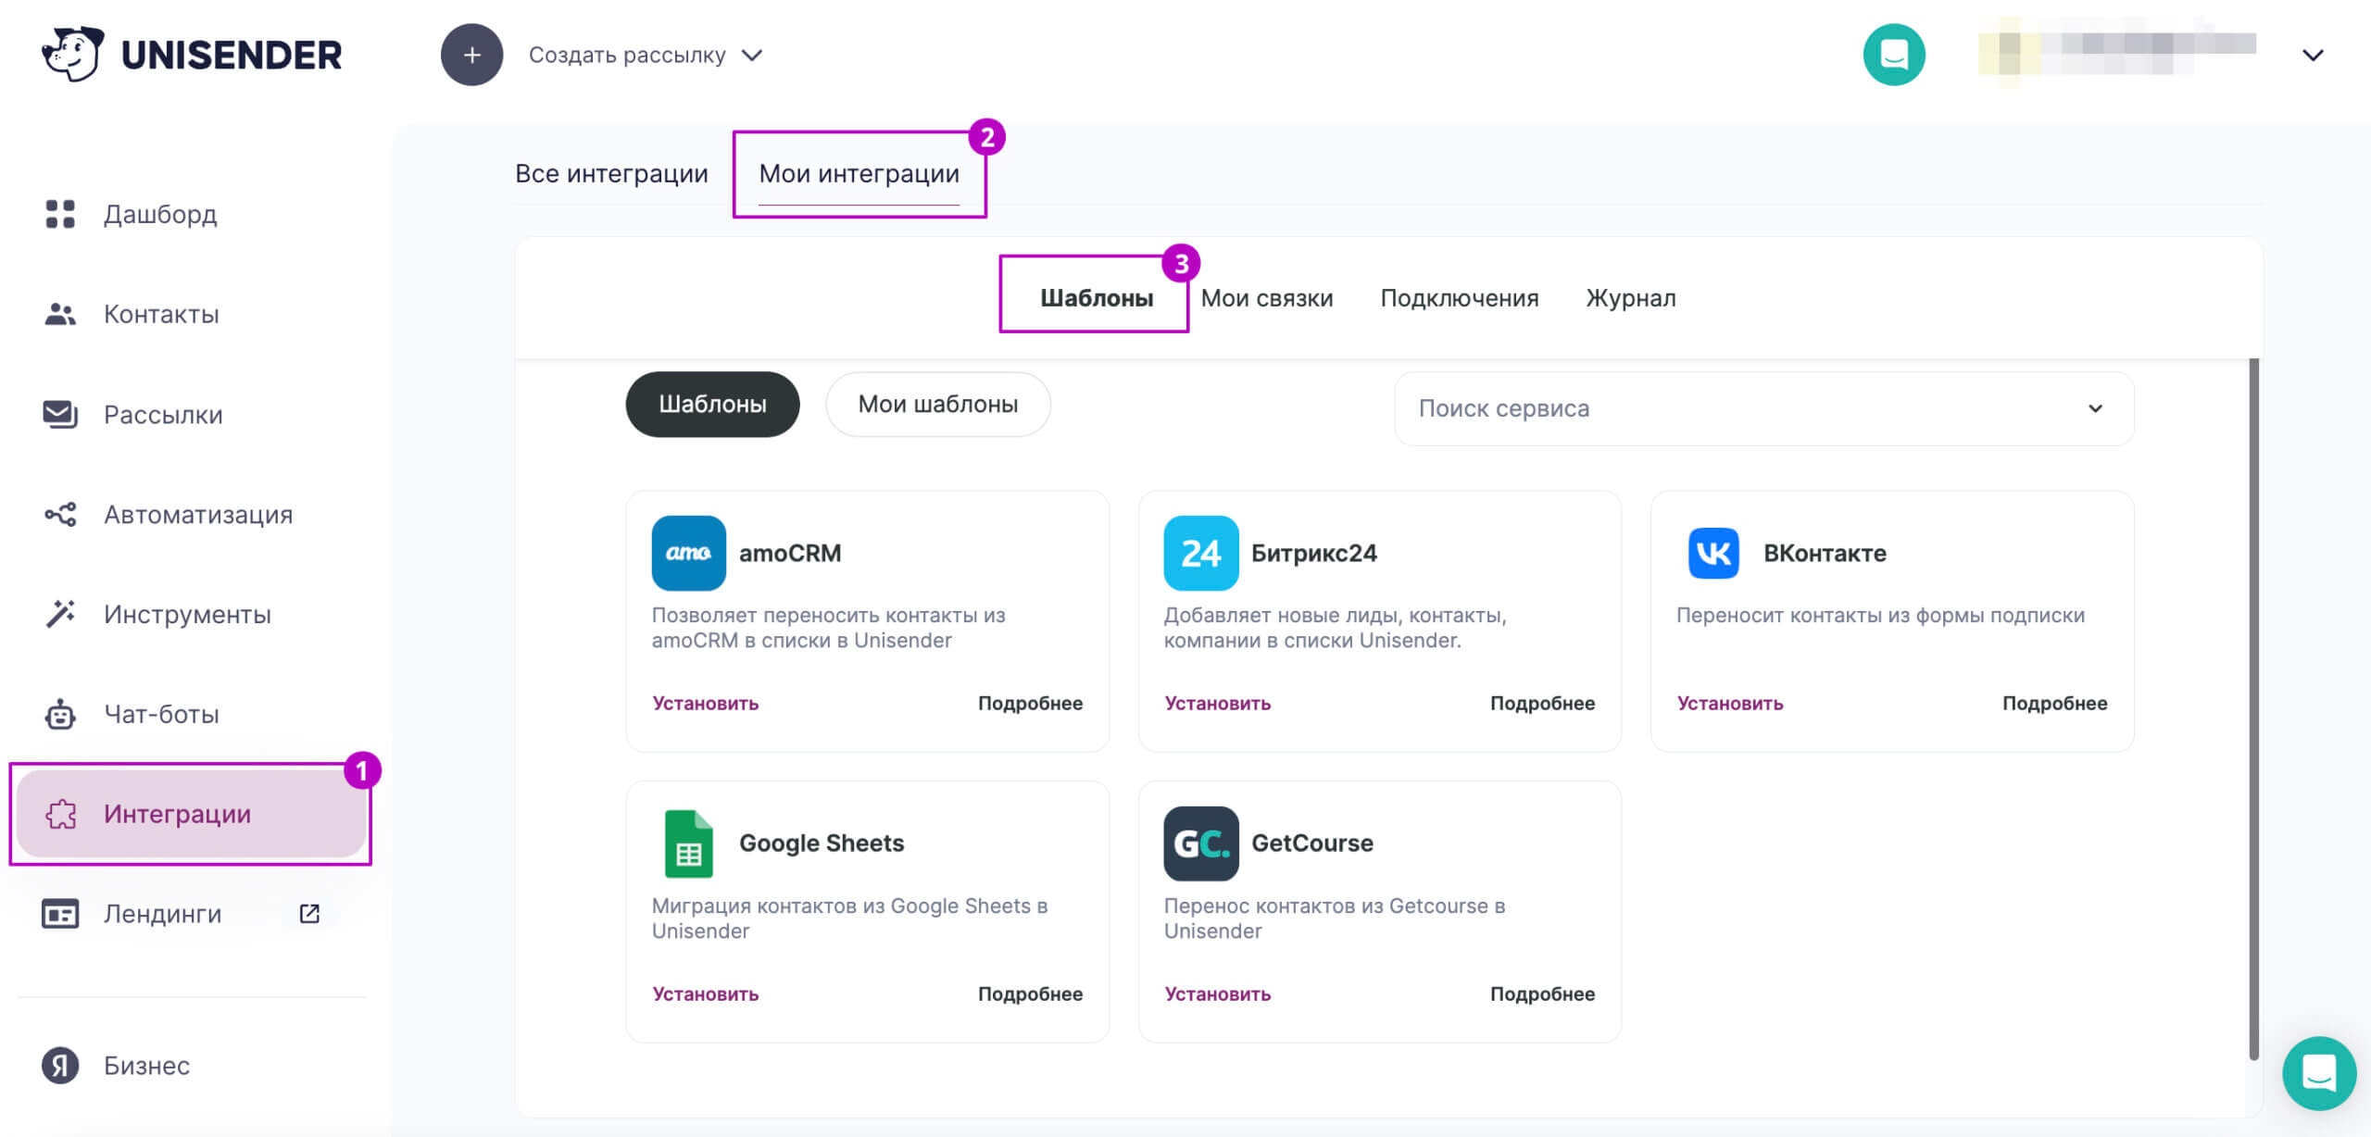Click the VKontakte logo icon
The width and height of the screenshot is (2371, 1137).
coord(1713,553)
